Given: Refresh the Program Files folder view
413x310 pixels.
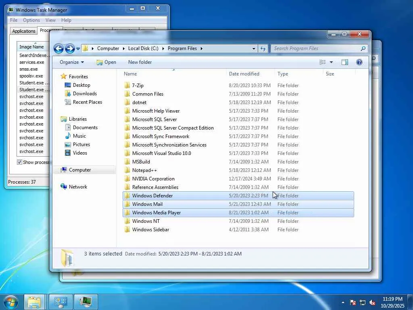Looking at the screenshot, I should pos(263,48).
